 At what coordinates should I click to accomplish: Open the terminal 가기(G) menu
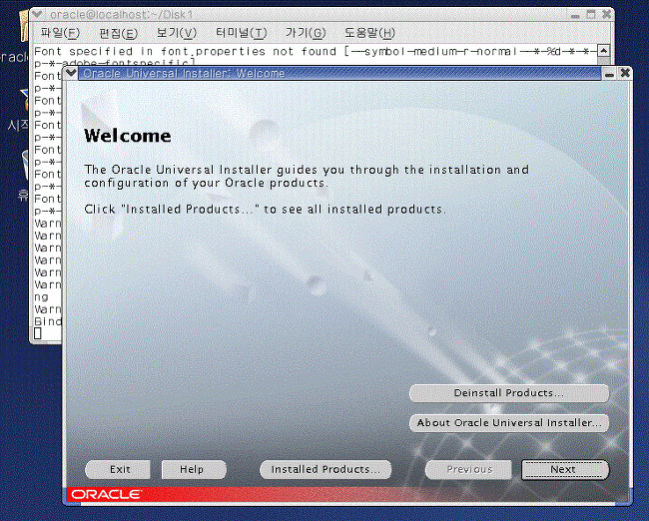pyautogui.click(x=306, y=33)
